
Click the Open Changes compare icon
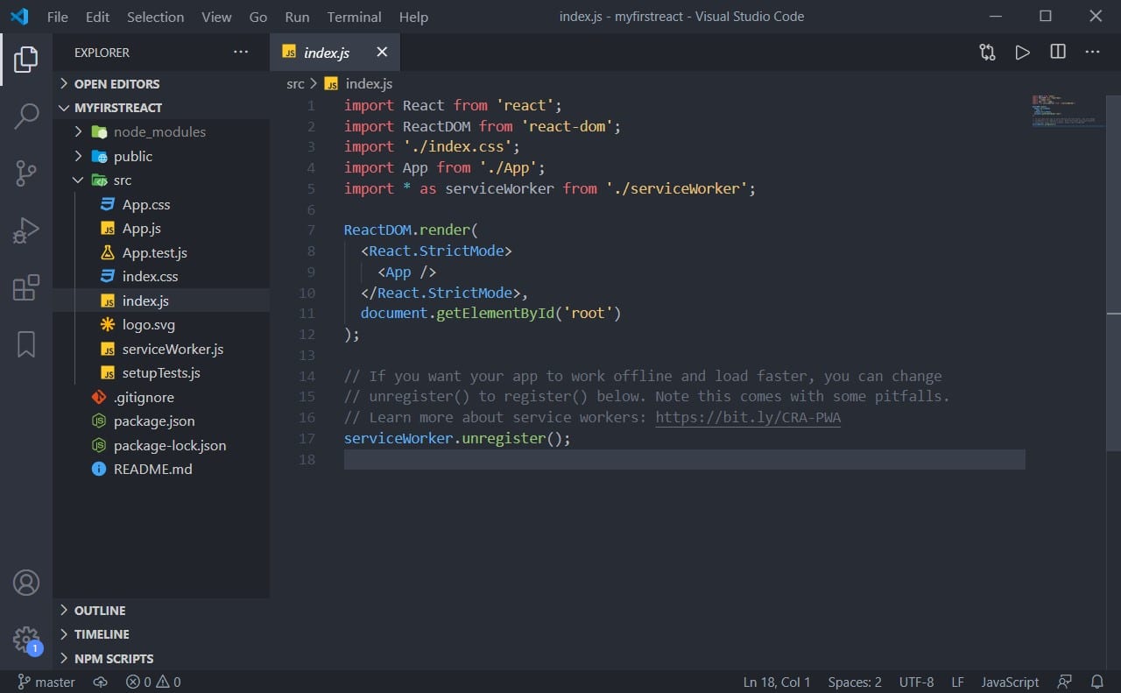[987, 53]
